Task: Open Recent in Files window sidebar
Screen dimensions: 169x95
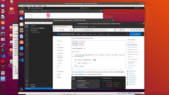Action: tap(30, 15)
